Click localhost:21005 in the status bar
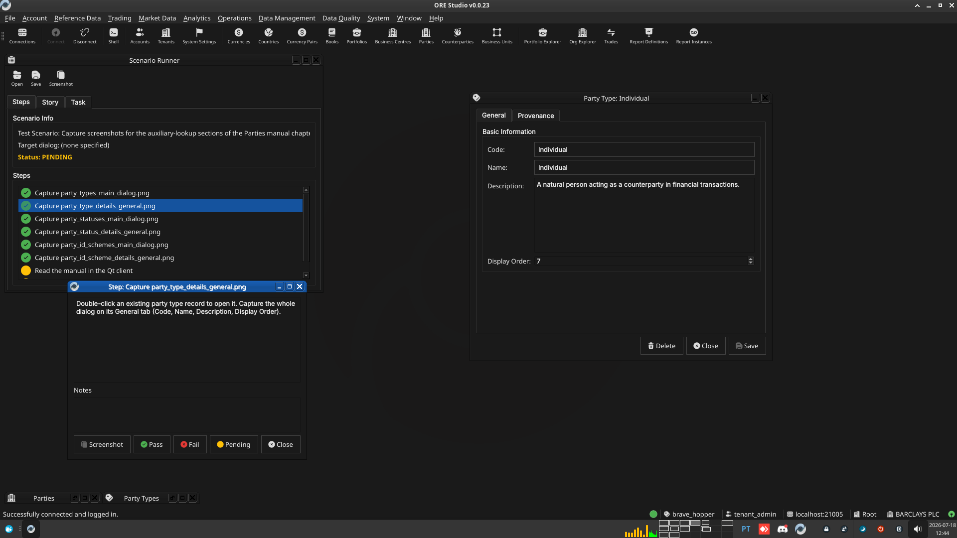 click(814, 514)
